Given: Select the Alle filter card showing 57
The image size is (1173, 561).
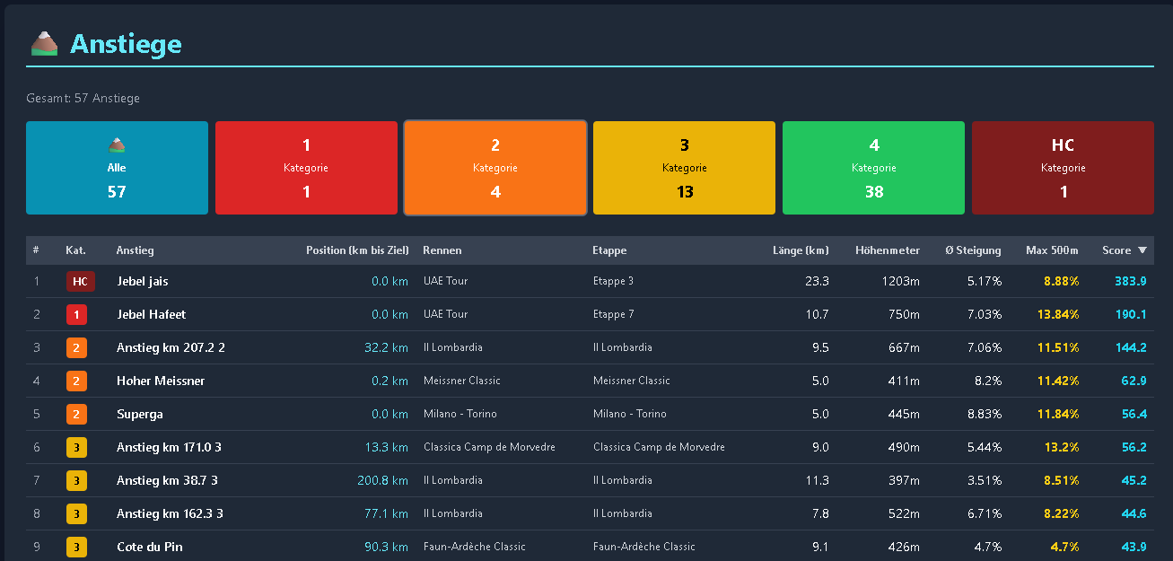Looking at the screenshot, I should point(117,168).
